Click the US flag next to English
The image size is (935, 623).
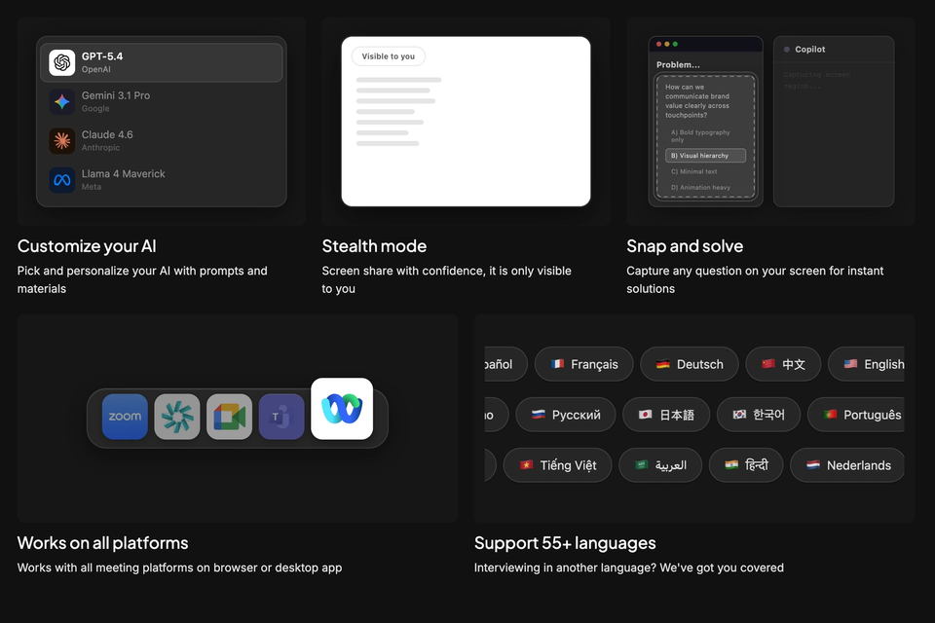coord(851,364)
